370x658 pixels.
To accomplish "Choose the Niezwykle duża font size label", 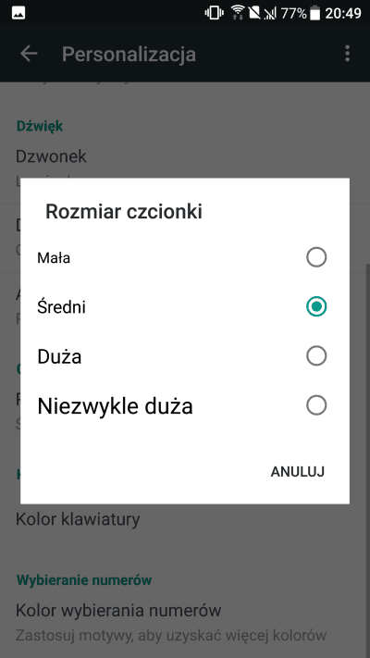I will point(115,406).
